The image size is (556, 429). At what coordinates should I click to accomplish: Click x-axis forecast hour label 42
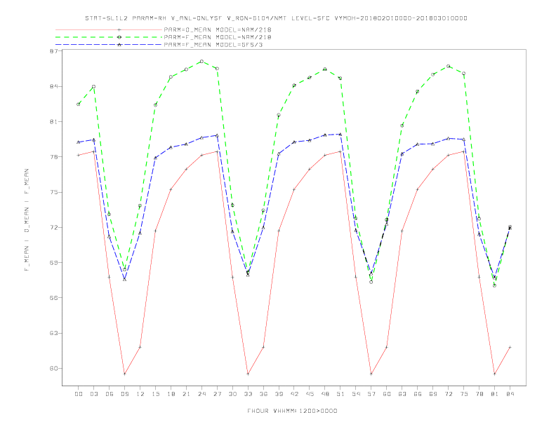(294, 394)
